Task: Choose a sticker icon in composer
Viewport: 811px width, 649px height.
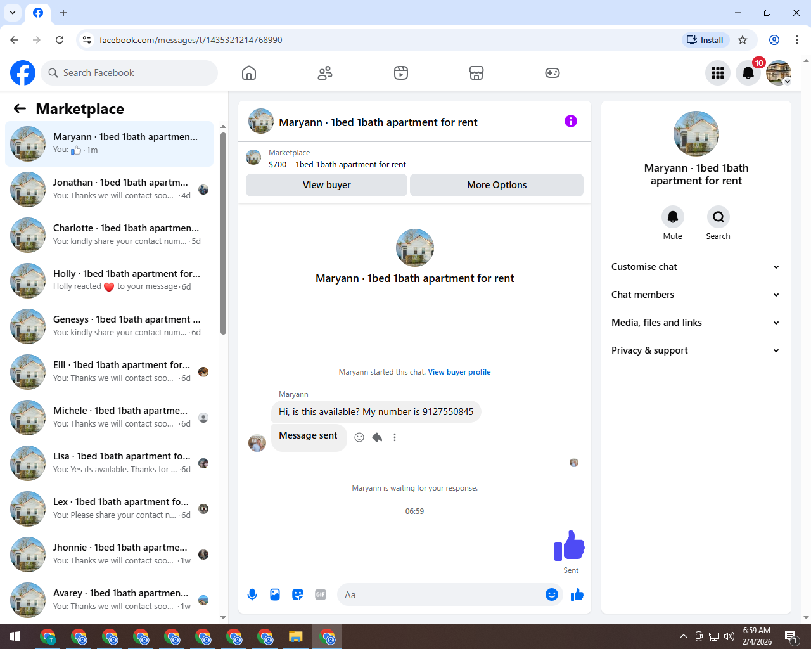Action: pyautogui.click(x=298, y=594)
